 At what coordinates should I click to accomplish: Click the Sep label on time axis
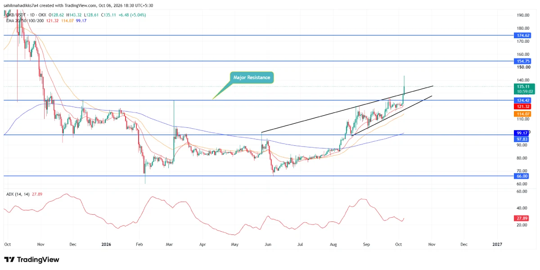point(366,244)
